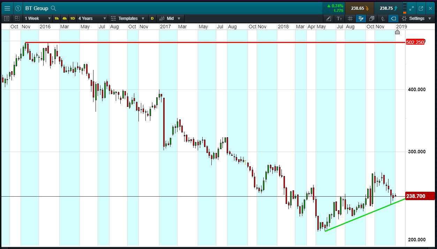Image resolution: width=437 pixels, height=249 pixels.
Task: Toggle the chart gridlines icon
Action: (x=350, y=19)
